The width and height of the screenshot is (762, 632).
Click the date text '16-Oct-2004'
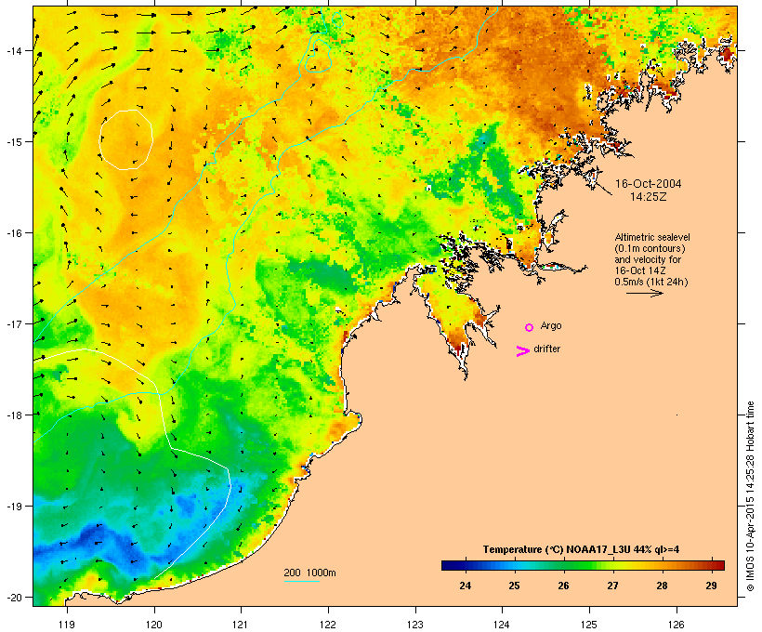tap(649, 184)
